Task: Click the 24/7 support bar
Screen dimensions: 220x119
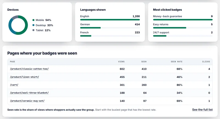Action: click(x=183, y=36)
